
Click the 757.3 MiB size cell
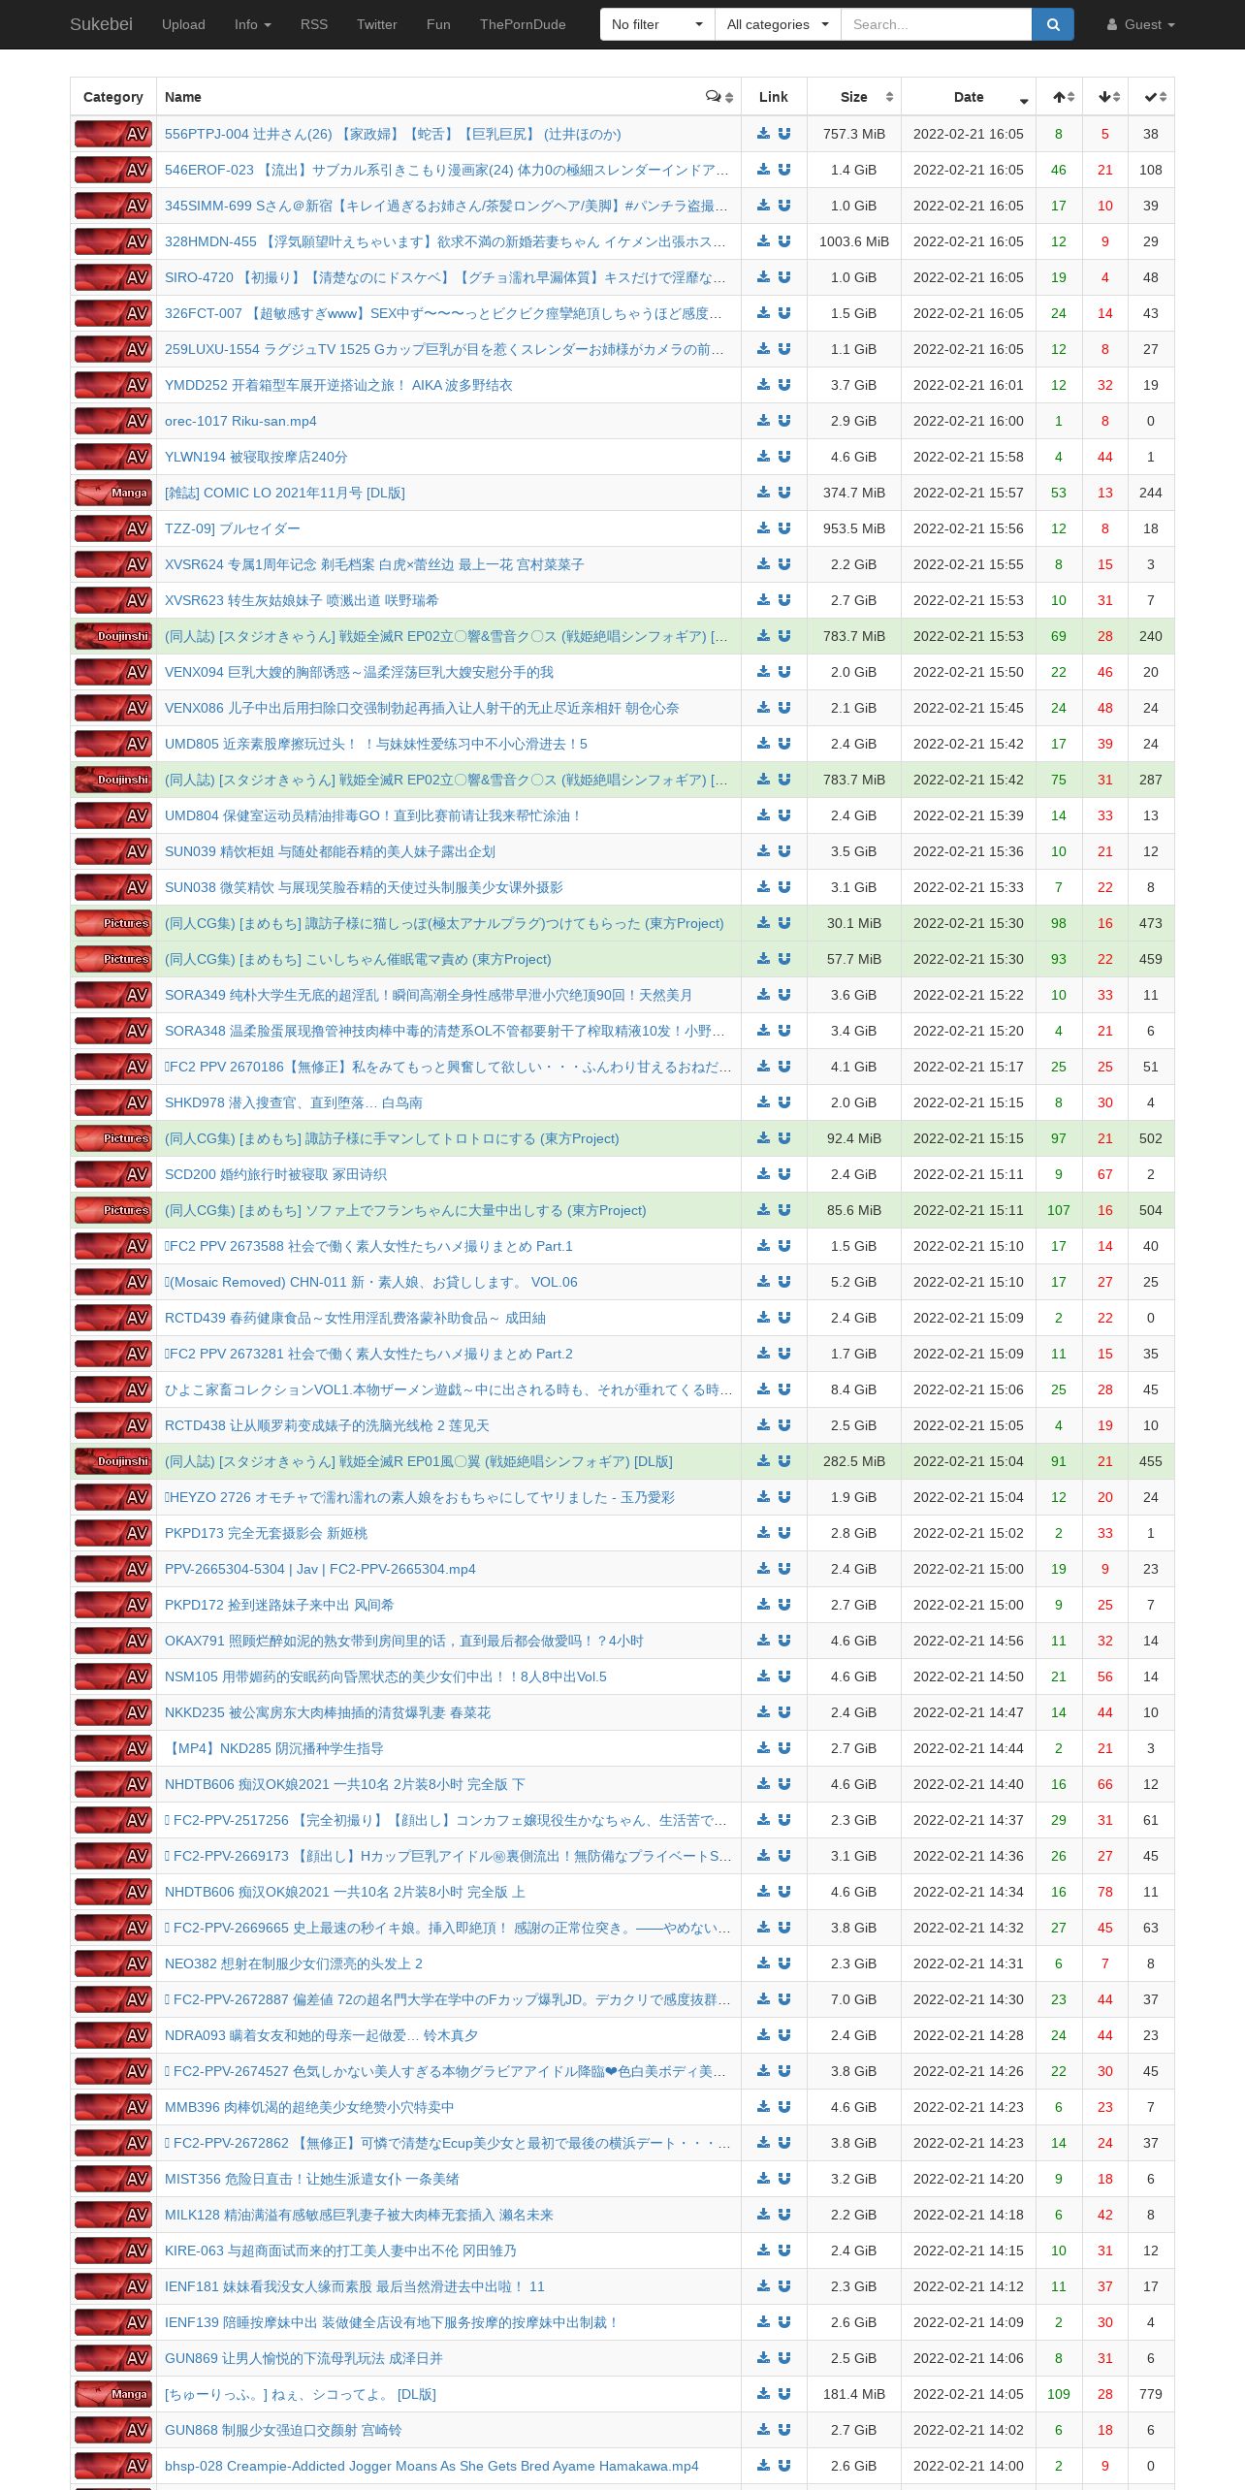[x=854, y=134]
